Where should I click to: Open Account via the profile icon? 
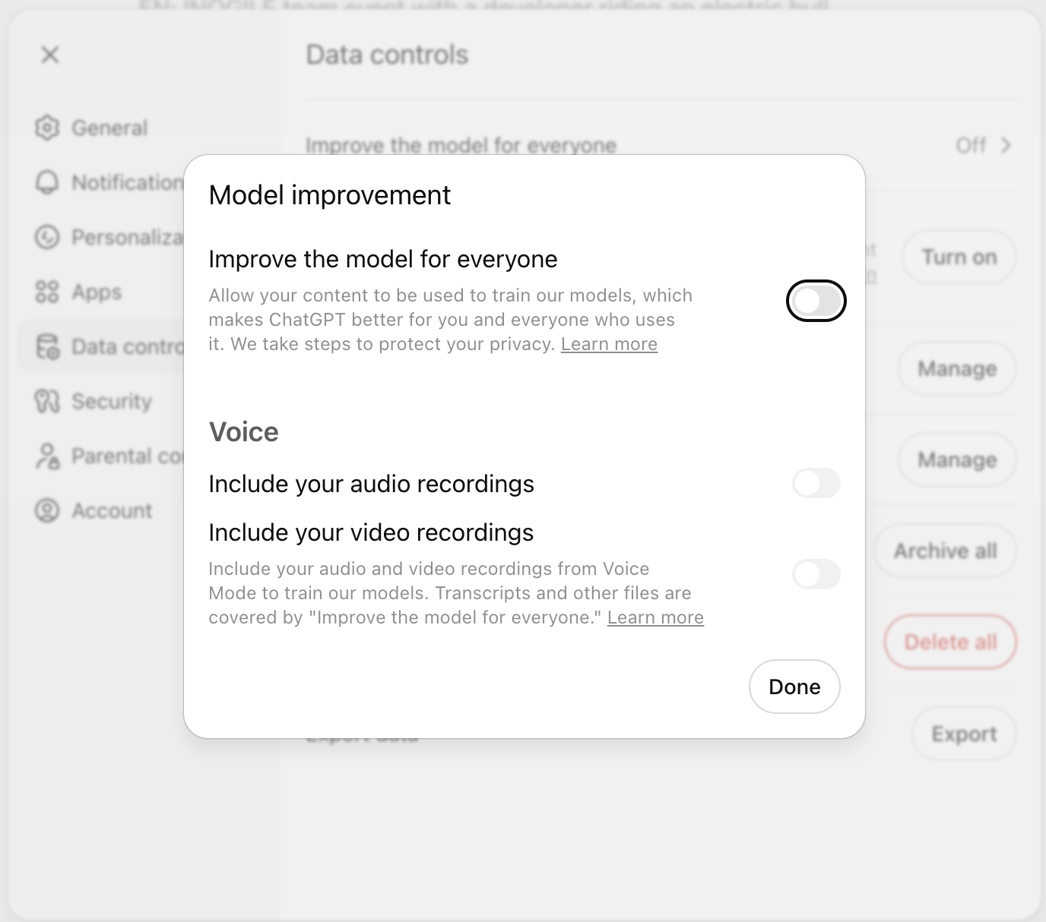coord(47,510)
